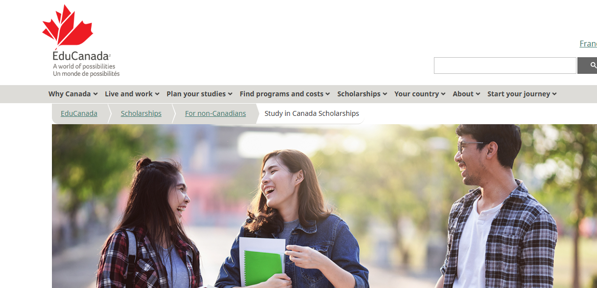Open the Why Canada menu

[73, 94]
